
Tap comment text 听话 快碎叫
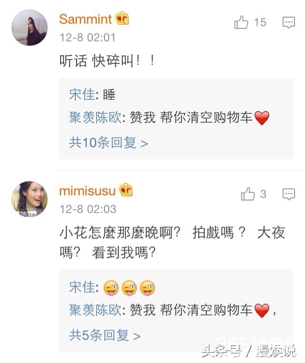click(x=107, y=61)
